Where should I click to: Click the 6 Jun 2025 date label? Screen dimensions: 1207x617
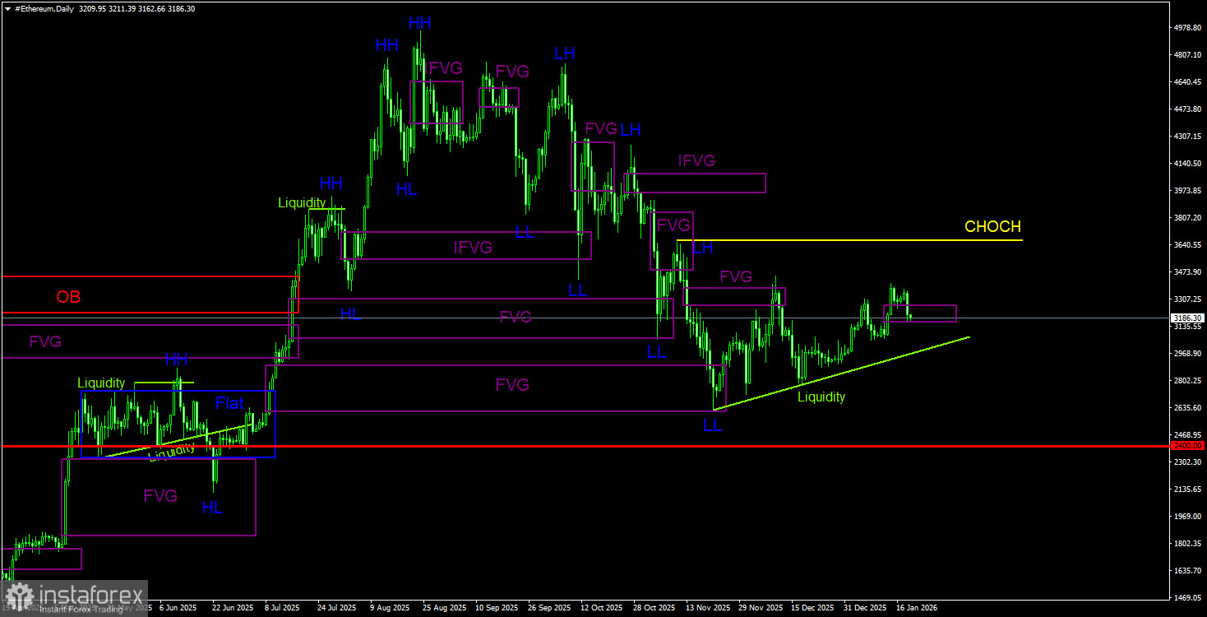pos(178,608)
